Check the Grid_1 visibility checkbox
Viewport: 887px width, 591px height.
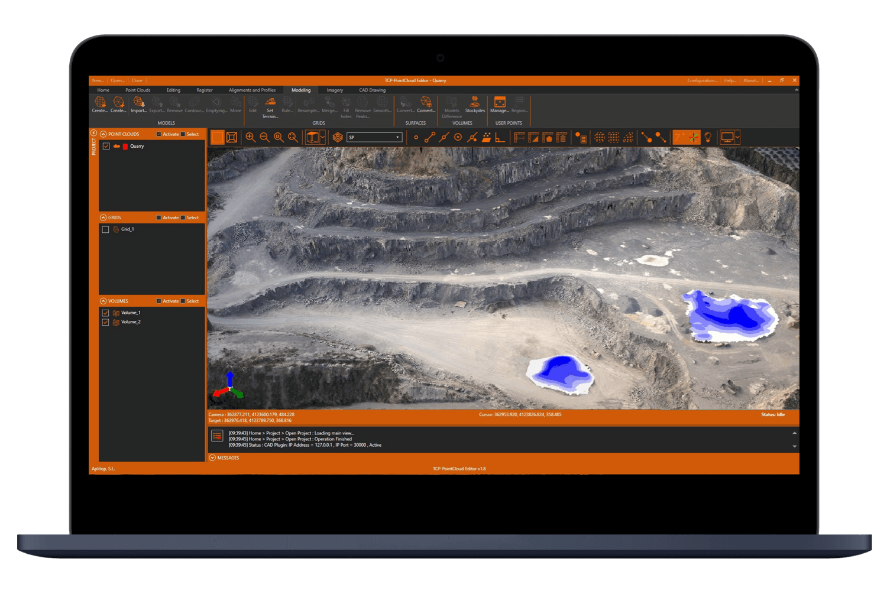pyautogui.click(x=105, y=229)
